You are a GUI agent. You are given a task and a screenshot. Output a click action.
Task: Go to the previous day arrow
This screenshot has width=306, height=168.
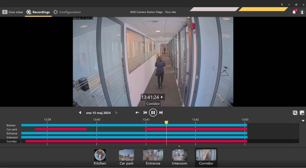coord(80,113)
